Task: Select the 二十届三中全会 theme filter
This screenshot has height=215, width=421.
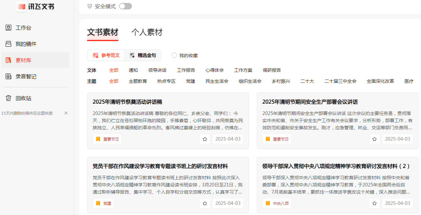Action: tap(340, 81)
